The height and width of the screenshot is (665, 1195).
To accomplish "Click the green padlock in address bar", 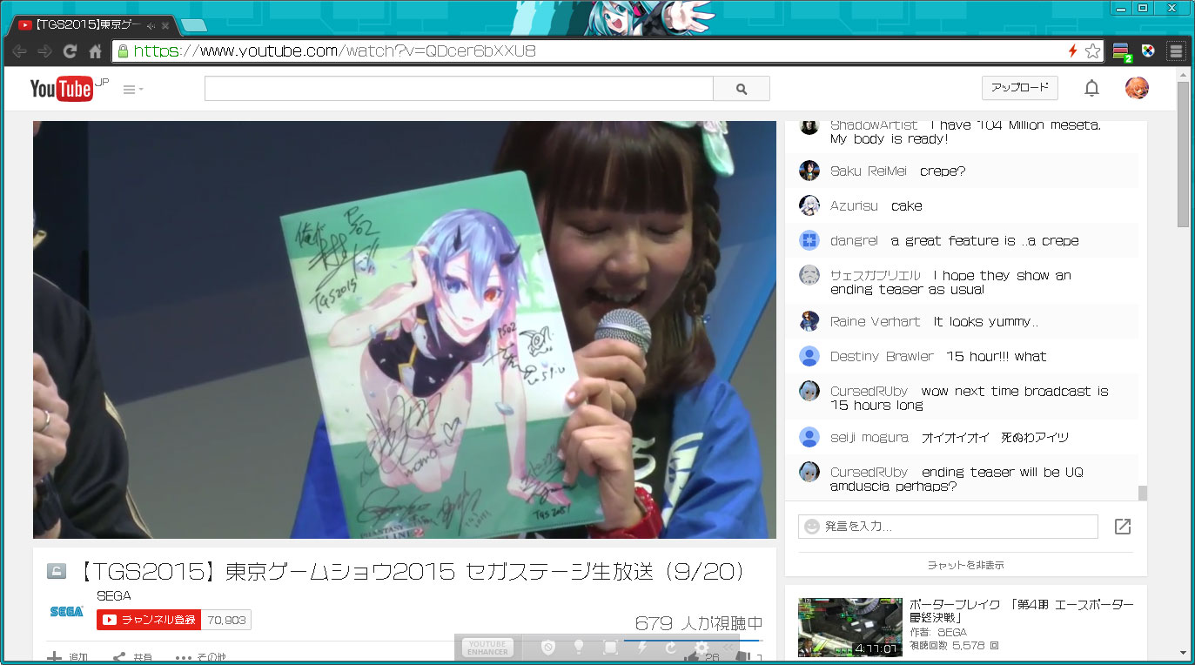I will [124, 51].
